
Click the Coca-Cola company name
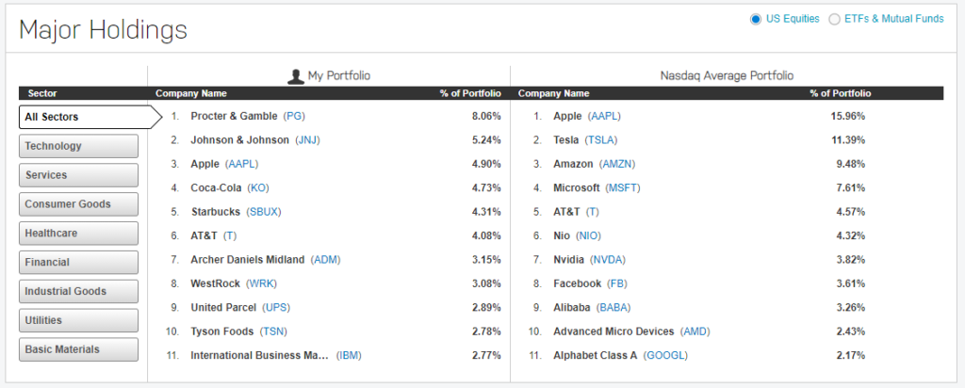click(x=216, y=188)
